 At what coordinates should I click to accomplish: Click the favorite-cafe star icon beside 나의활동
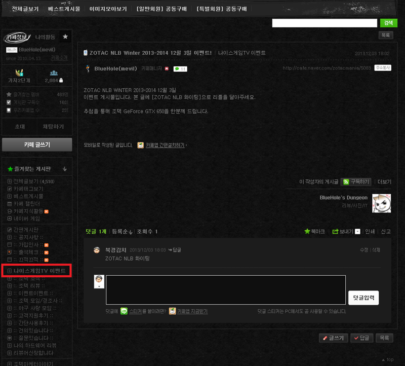coord(65,36)
